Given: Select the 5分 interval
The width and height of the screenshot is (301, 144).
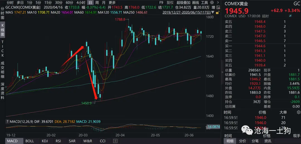Looking at the screenshot, I should pos(38,3).
